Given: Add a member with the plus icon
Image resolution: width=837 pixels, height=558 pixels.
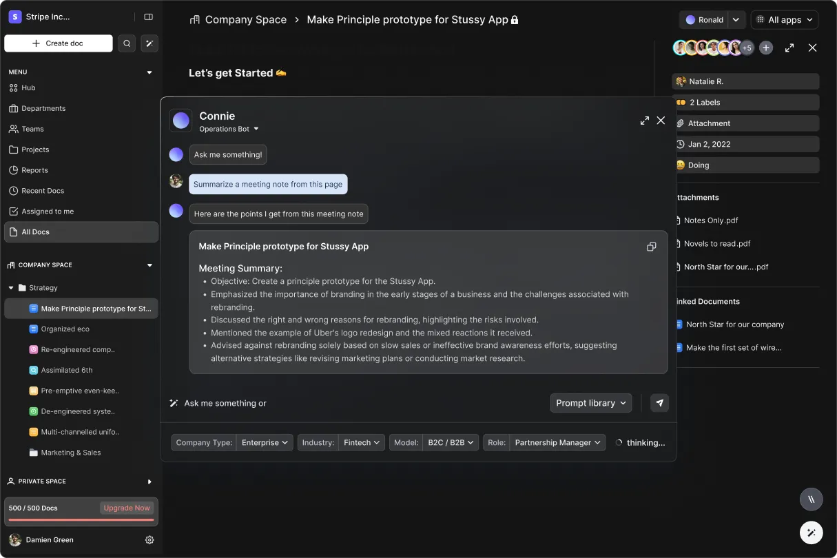Looking at the screenshot, I should [766, 48].
